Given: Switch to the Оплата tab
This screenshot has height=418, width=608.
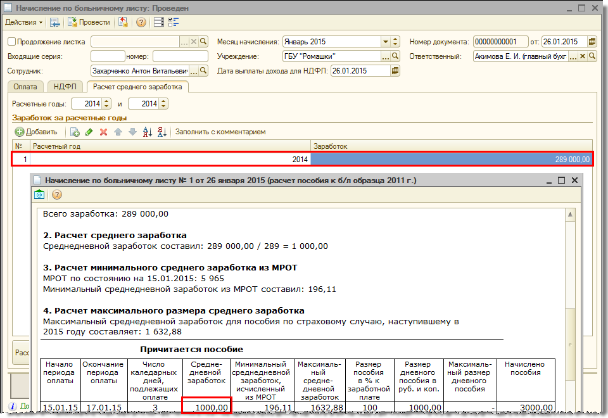Looking at the screenshot, I should [x=25, y=87].
